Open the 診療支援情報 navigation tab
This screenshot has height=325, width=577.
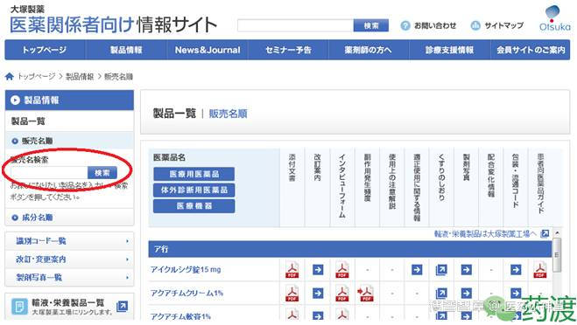pos(450,50)
